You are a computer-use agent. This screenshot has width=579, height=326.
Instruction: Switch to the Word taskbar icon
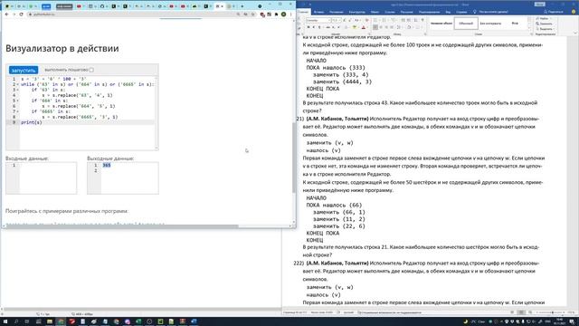[x=194, y=321]
